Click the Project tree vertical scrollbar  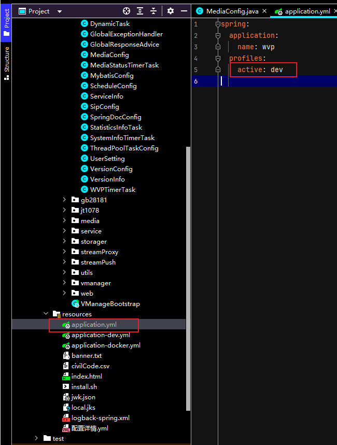point(188,279)
